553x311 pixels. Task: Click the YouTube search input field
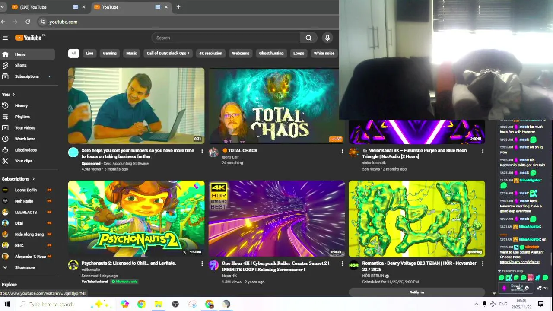[226, 38]
